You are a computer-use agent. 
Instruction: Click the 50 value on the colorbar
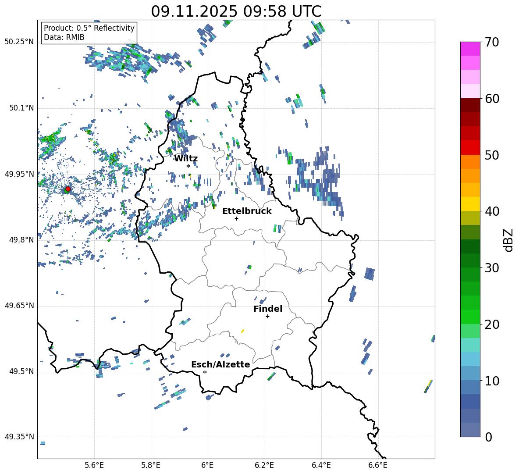click(492, 155)
